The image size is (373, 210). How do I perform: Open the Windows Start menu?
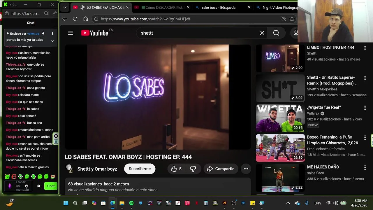click(66, 203)
